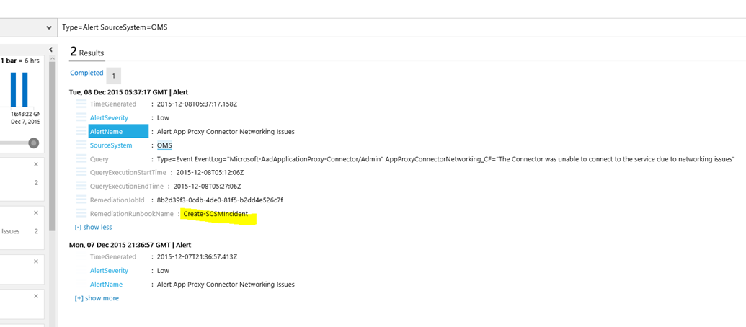This screenshot has height=327, width=746.
Task: Click the icon beside the Query field
Action: tap(81, 159)
